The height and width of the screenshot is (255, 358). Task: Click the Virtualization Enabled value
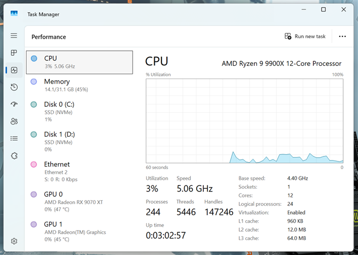[296, 212]
